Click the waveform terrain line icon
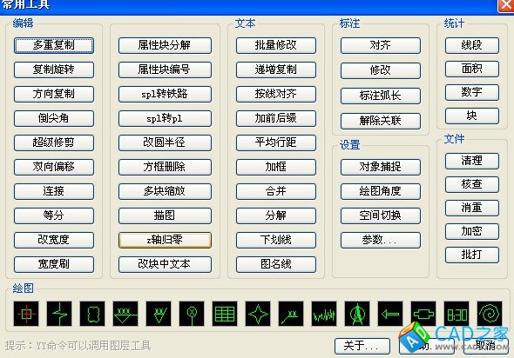This screenshot has height=358, width=514. 324,314
